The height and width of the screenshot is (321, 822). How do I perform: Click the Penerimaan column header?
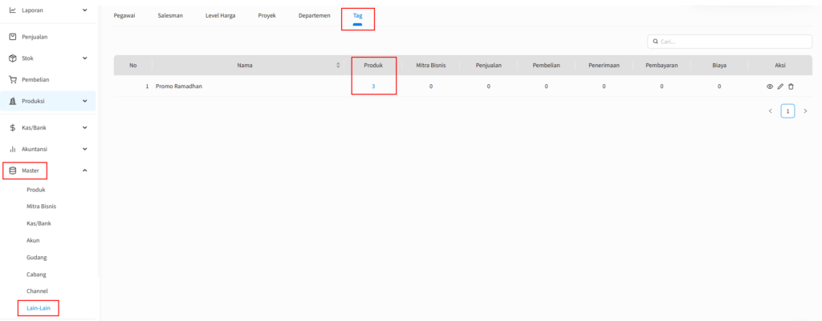click(x=604, y=66)
